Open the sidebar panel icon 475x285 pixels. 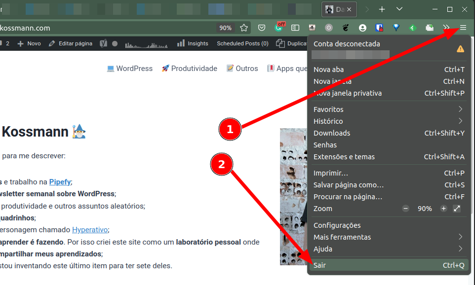(295, 28)
